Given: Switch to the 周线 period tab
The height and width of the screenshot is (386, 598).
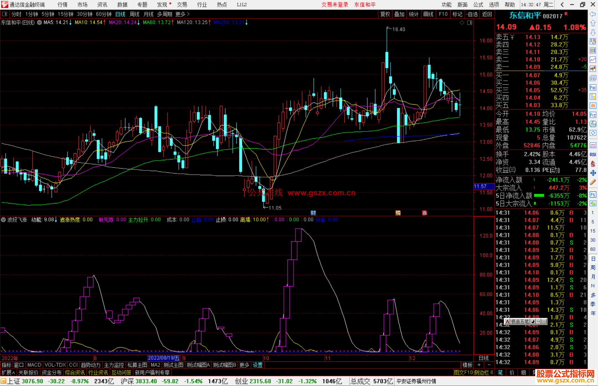Looking at the screenshot, I should point(135,14).
